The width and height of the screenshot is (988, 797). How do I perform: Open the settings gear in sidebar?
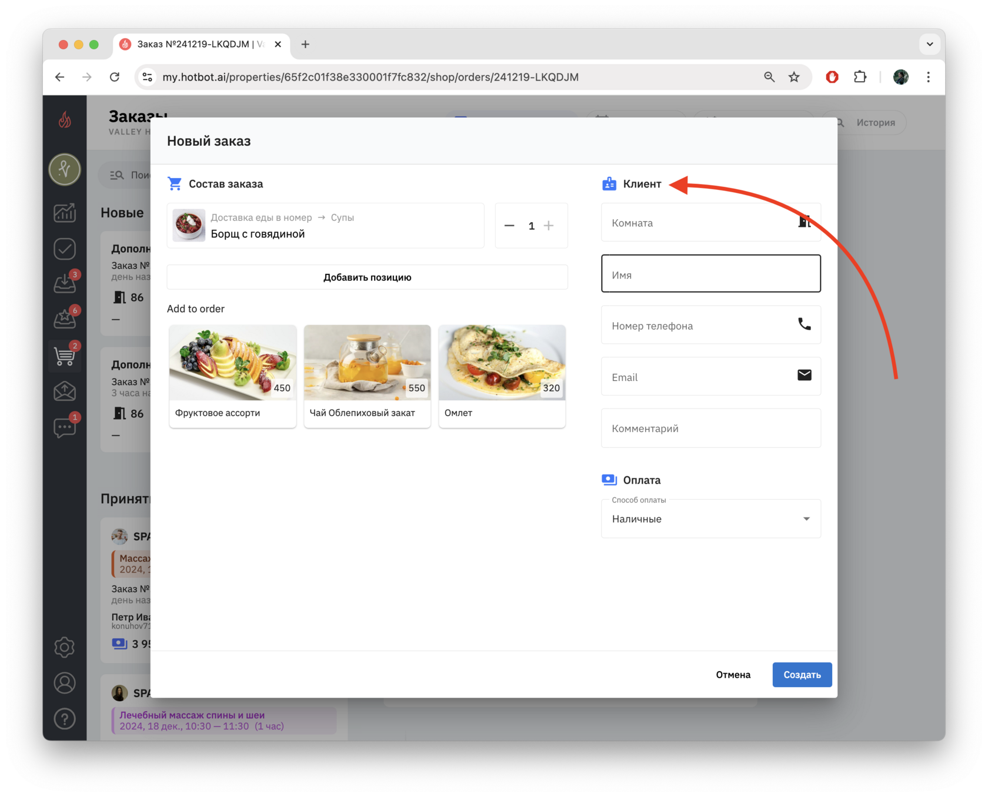pyautogui.click(x=65, y=647)
